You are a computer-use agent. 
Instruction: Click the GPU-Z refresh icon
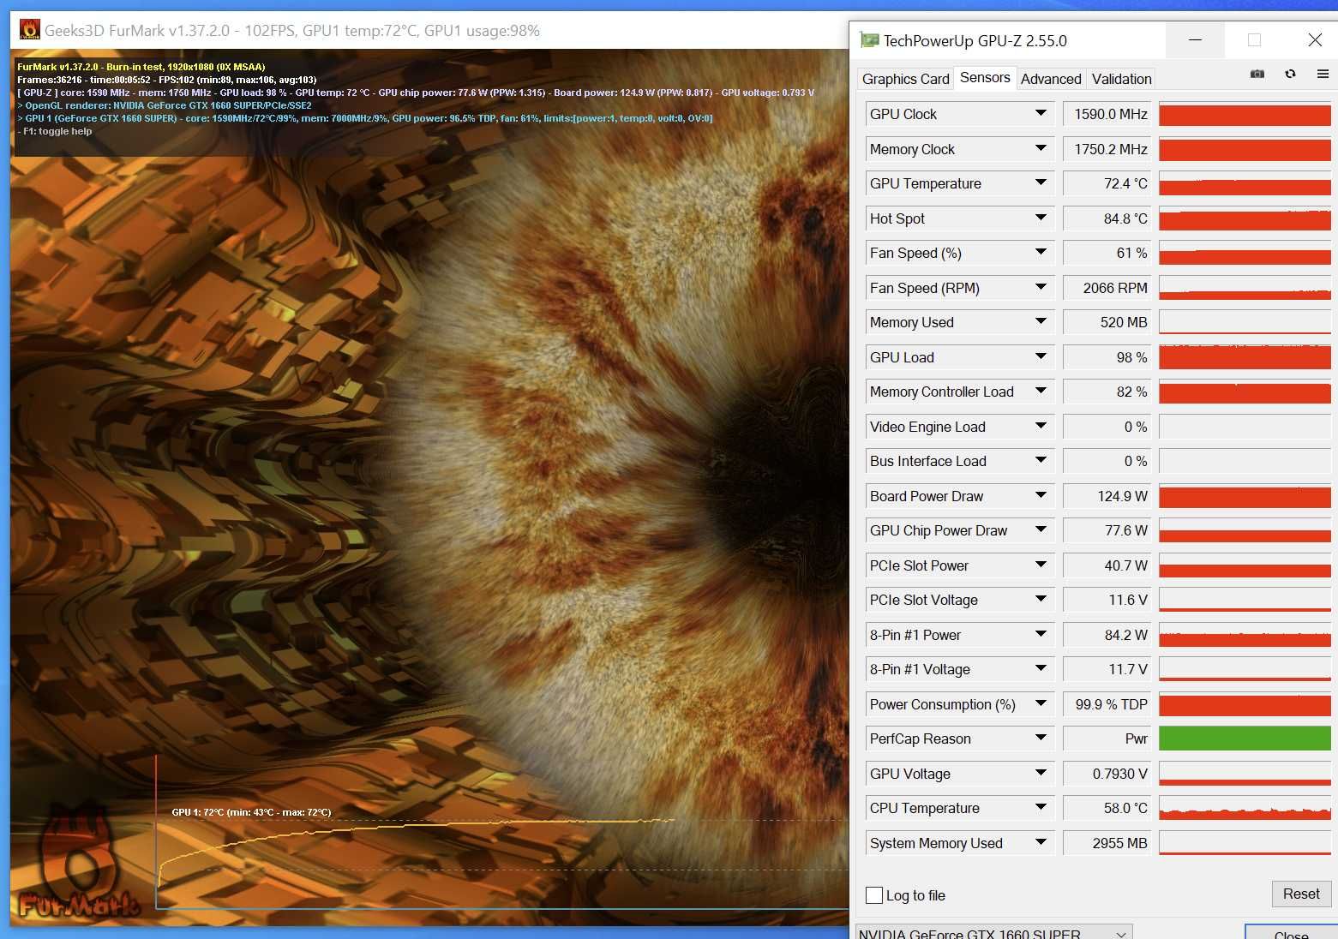1290,75
